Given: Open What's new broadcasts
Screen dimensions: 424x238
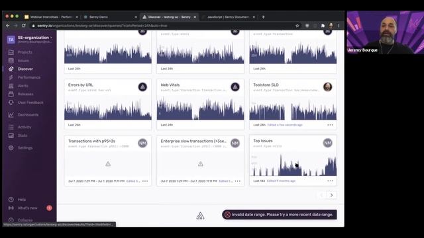Looking at the screenshot, I should click(27, 208).
